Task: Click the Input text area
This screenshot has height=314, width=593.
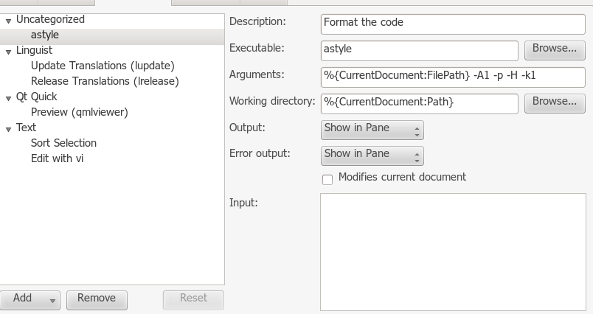Action: (453, 251)
